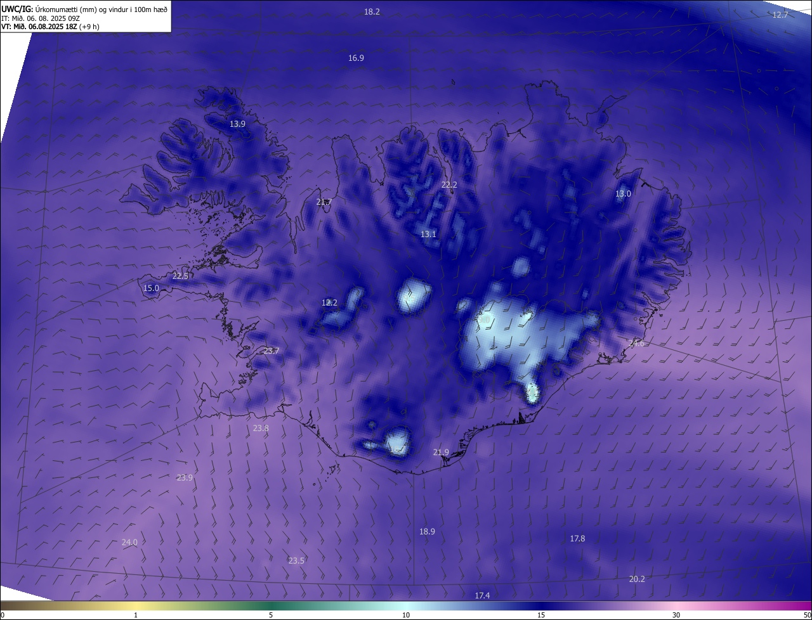Click the 15.0 value label
The image size is (812, 620).
coord(151,288)
